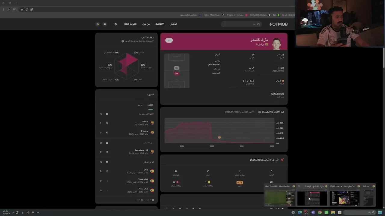Expand the system tray hidden icons chevron
Screen dimensions: 385x216
38,212
